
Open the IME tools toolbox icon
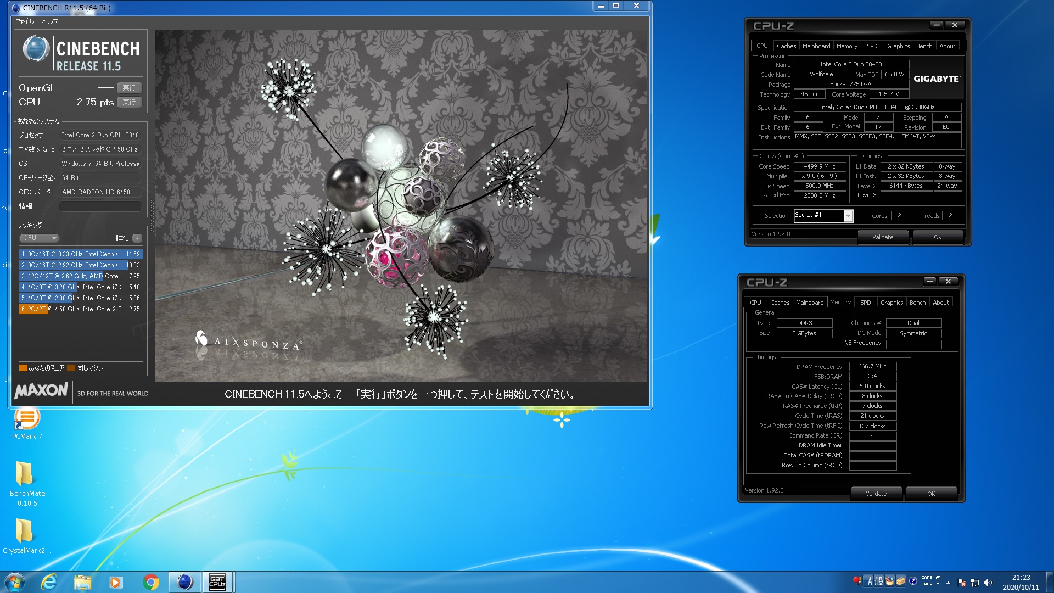[x=901, y=581]
